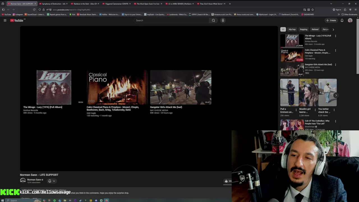Bookmark this page with star icon

pos(312,10)
